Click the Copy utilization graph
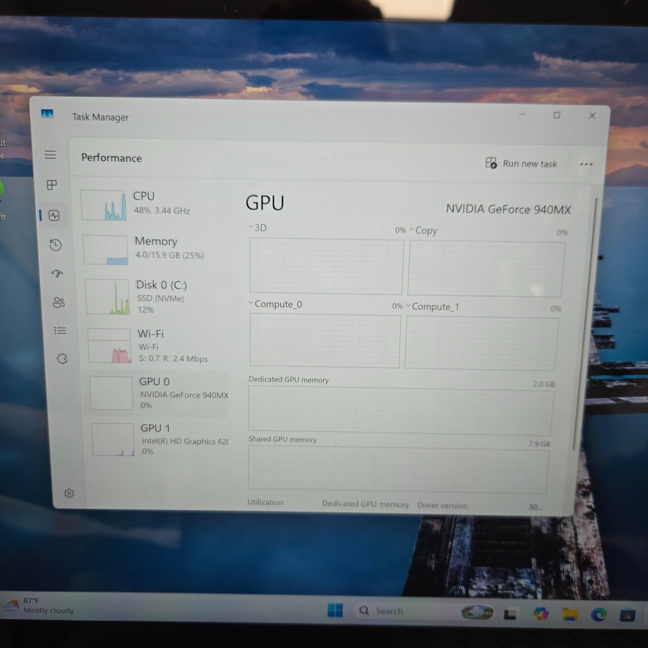Image resolution: width=648 pixels, height=648 pixels. [x=486, y=269]
